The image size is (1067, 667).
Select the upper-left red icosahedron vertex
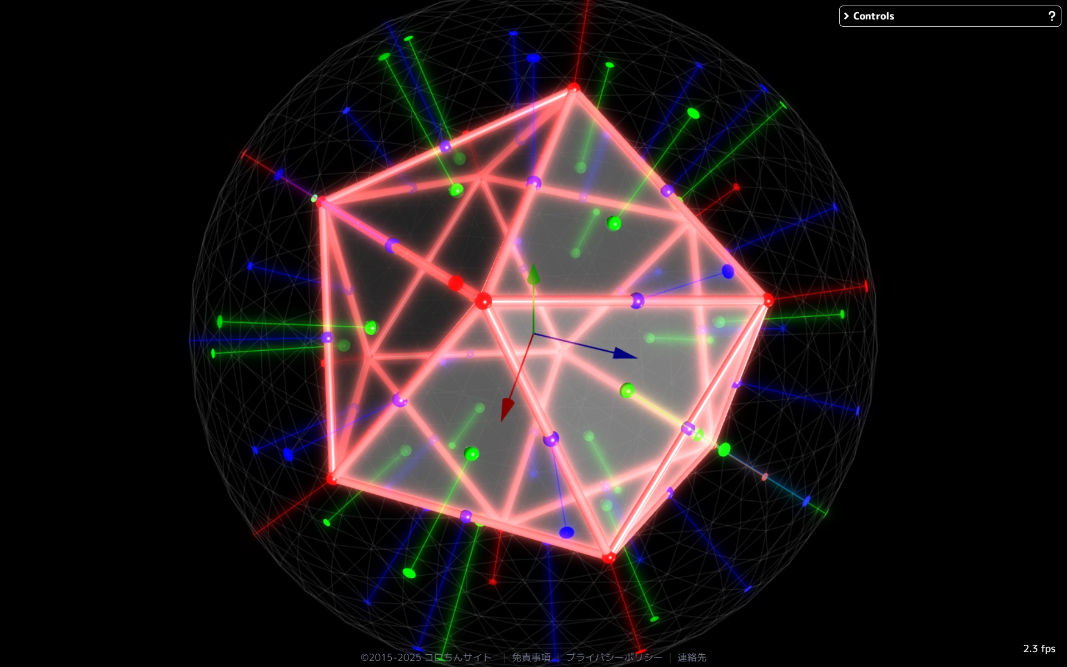coord(321,202)
